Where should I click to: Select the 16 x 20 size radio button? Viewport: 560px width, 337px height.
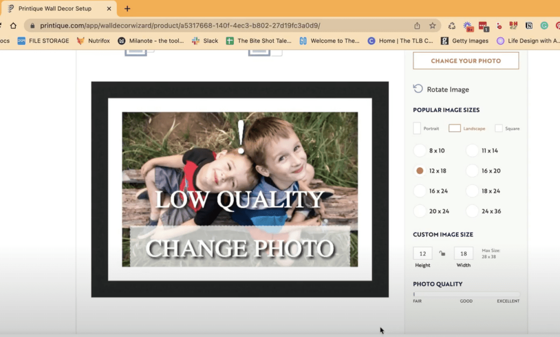[x=471, y=171]
